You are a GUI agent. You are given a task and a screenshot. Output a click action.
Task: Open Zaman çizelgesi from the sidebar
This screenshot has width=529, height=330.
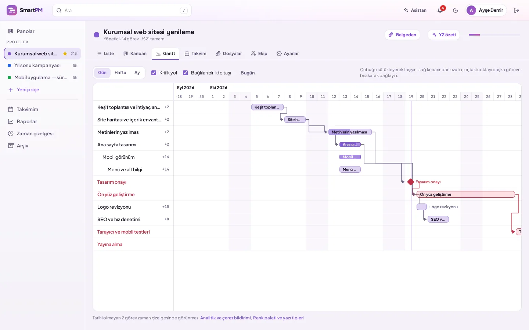coord(43,133)
